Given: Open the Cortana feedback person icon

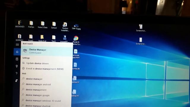Looking at the screenshot, I should point(17,81).
